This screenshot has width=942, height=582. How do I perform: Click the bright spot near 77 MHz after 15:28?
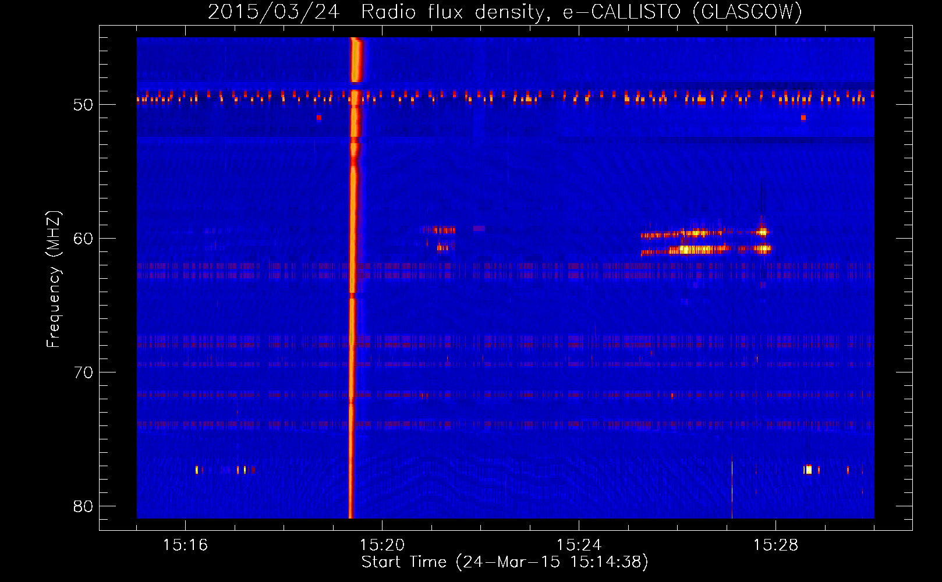(808, 470)
